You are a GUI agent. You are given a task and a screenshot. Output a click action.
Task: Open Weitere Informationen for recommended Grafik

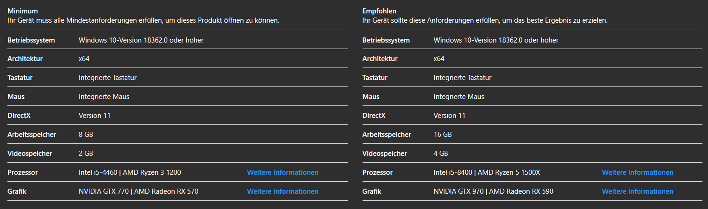[x=637, y=191]
